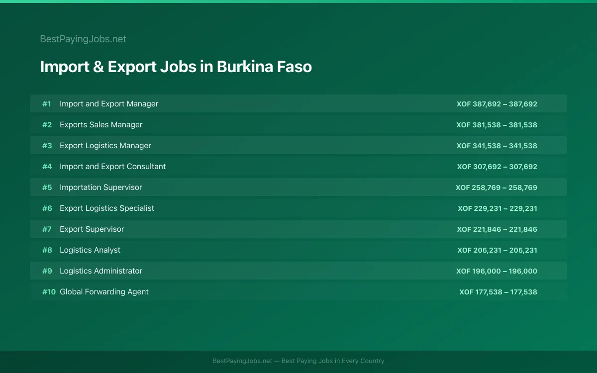Click the 'Export Logistics Specialist' job title
This screenshot has height=373, width=597.
click(x=107, y=208)
